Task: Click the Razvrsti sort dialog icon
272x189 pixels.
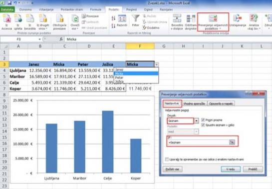Action: 122,18
